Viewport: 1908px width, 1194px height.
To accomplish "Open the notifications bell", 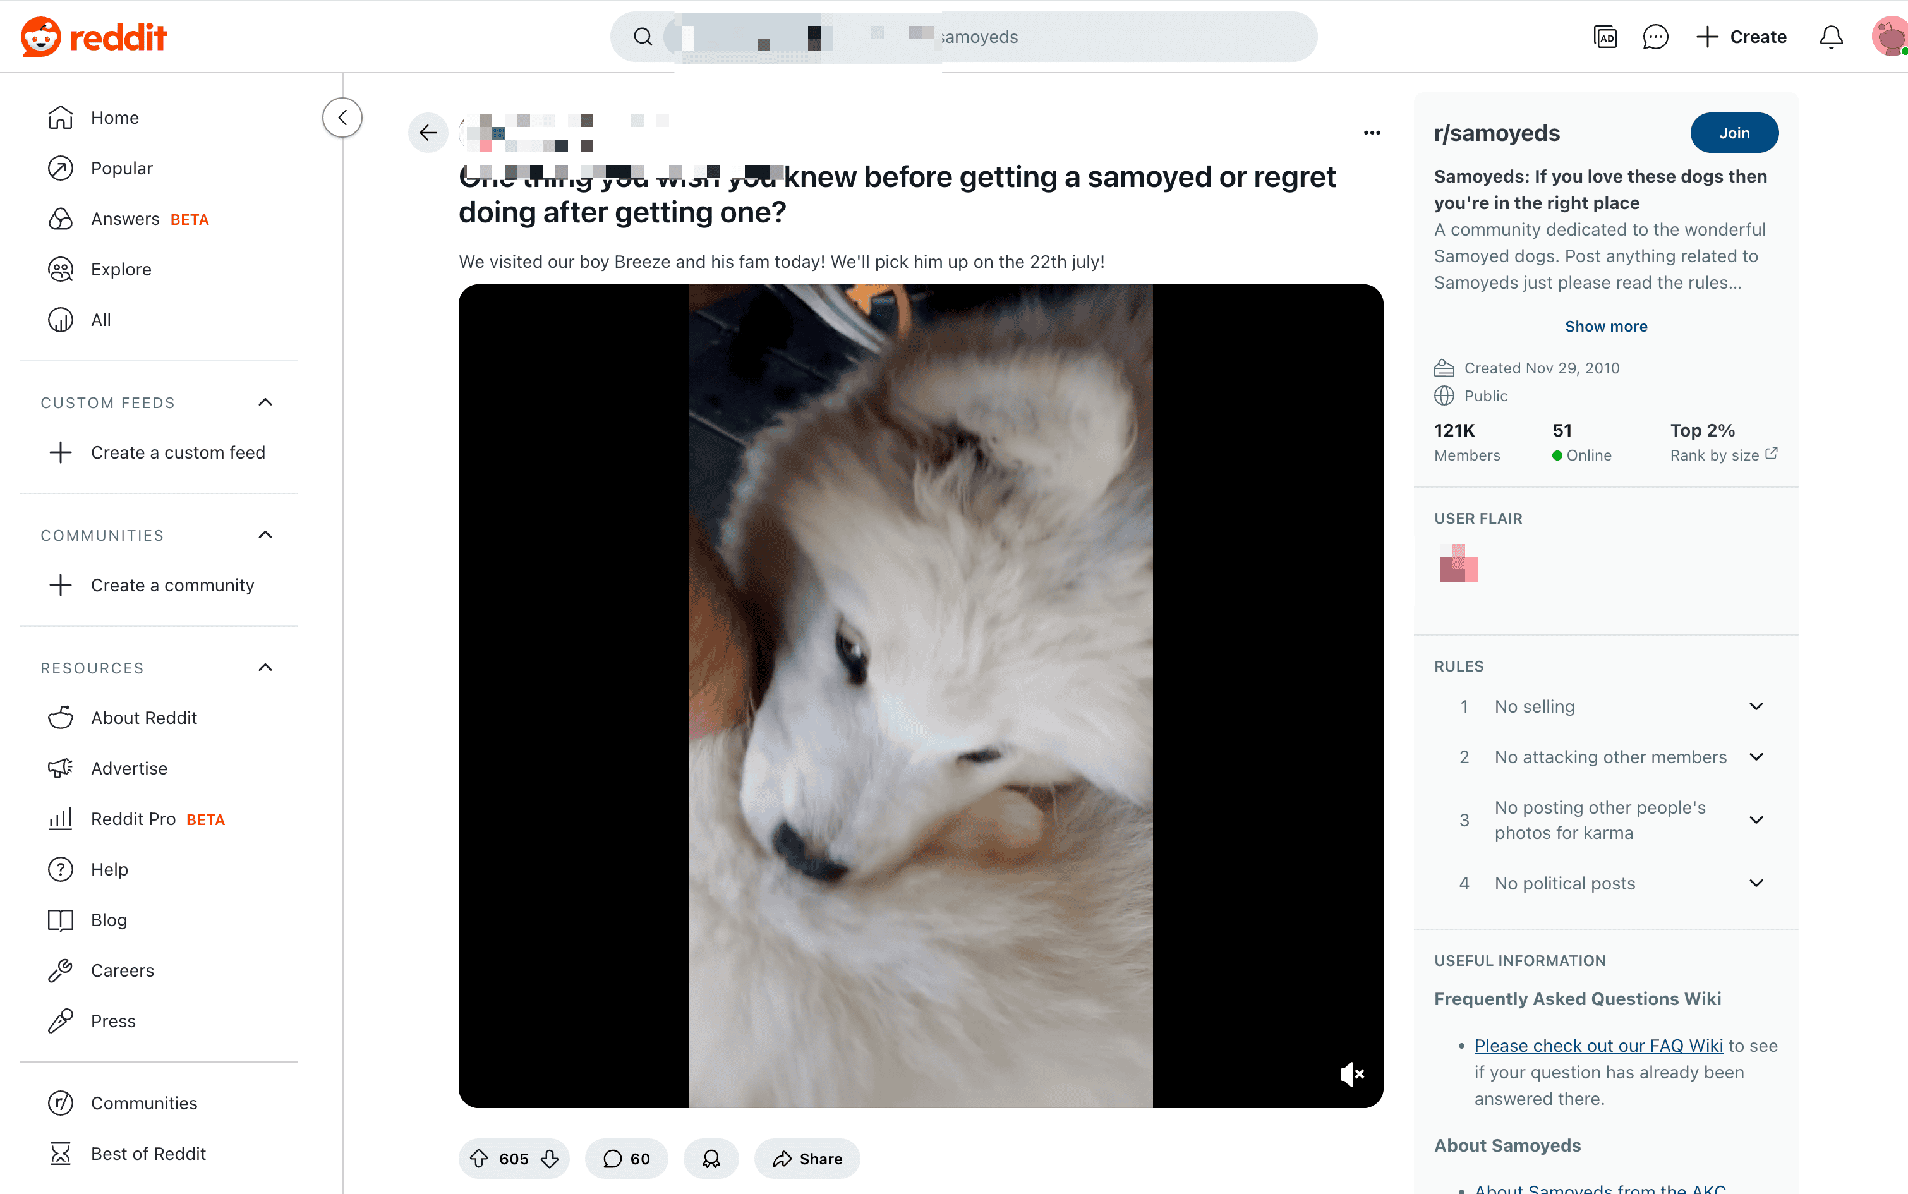I will point(1831,37).
